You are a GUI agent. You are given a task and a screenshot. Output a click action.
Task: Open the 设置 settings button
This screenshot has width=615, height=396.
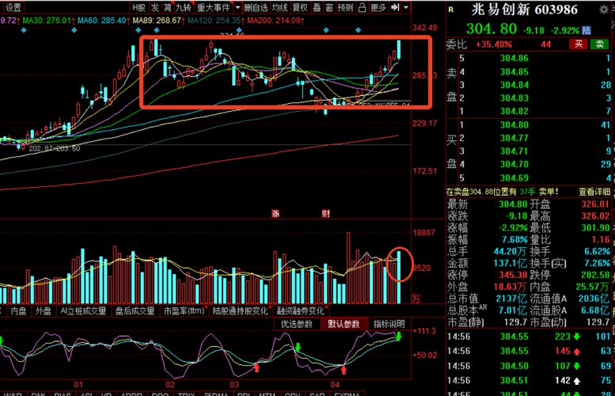click(x=13, y=7)
